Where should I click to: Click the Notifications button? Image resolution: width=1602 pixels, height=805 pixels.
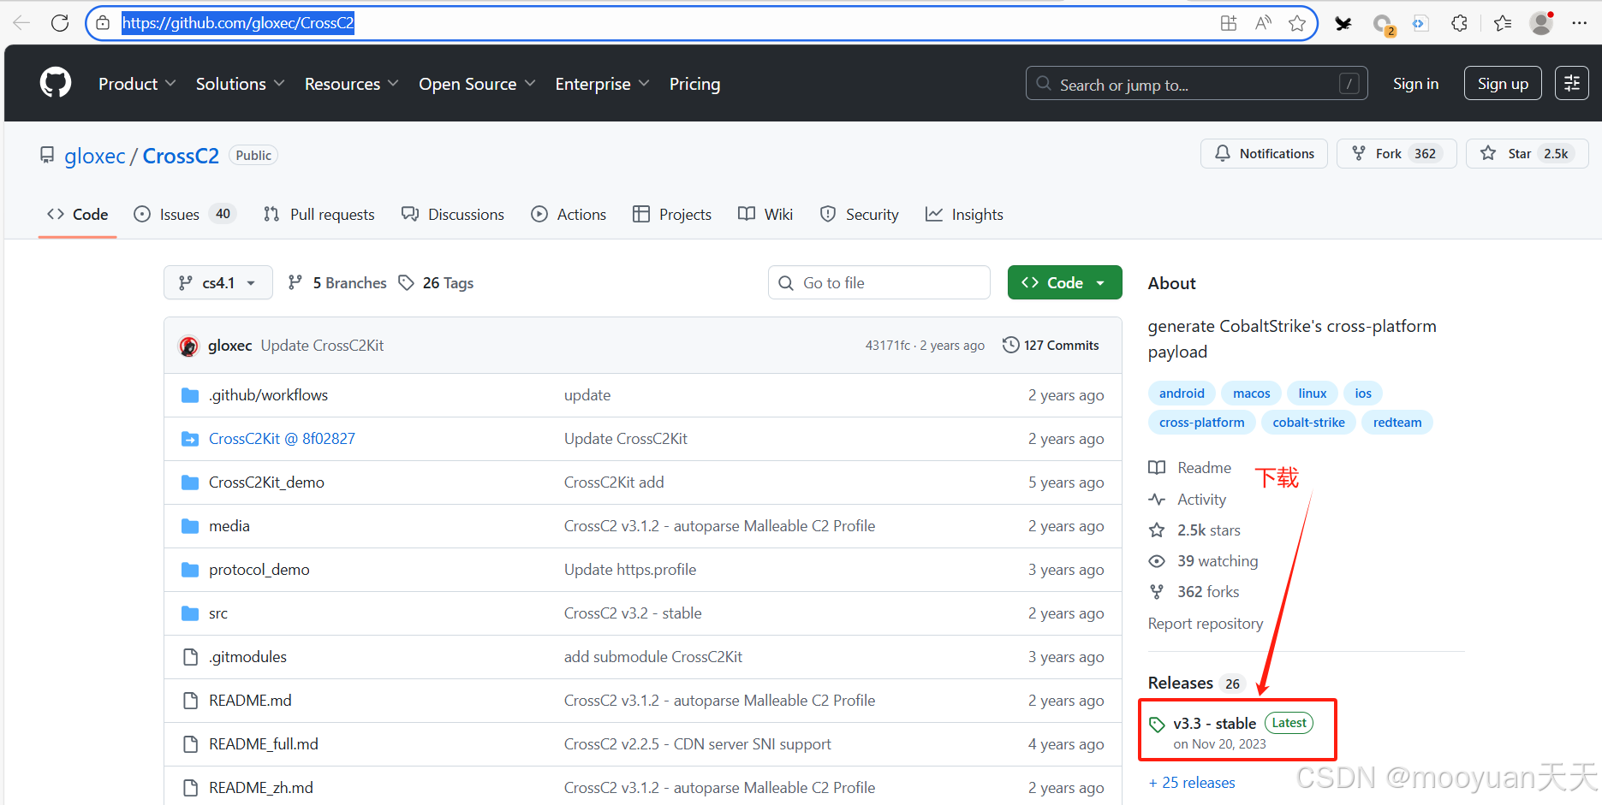point(1264,153)
